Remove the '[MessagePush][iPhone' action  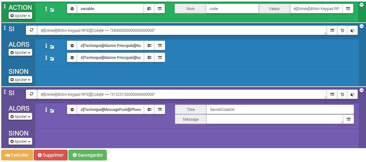(x=72, y=110)
